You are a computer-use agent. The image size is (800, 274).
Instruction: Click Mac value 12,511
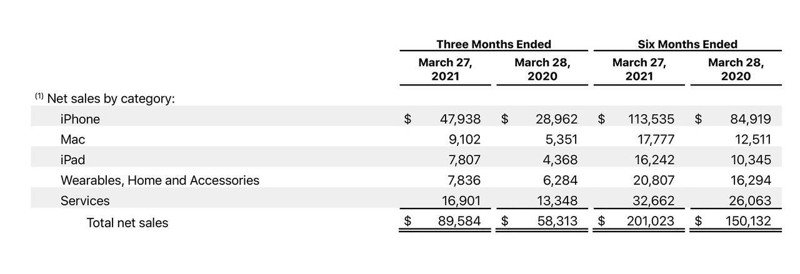(x=753, y=139)
